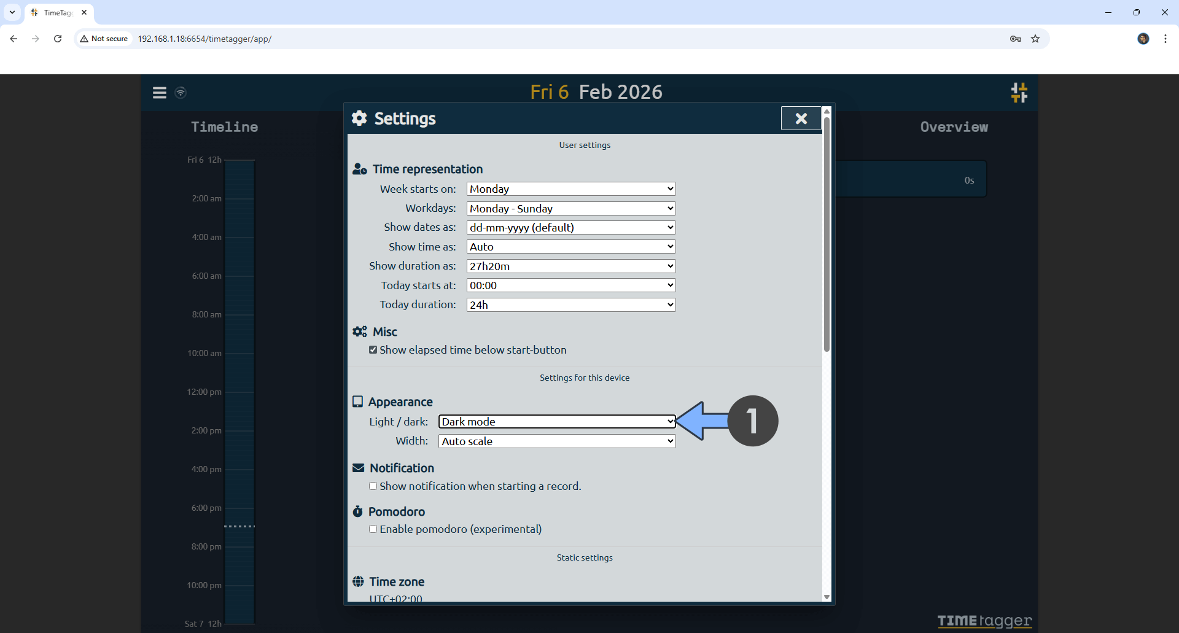This screenshot has height=633, width=1179.
Task: Open password manager key icon
Action: point(1016,39)
